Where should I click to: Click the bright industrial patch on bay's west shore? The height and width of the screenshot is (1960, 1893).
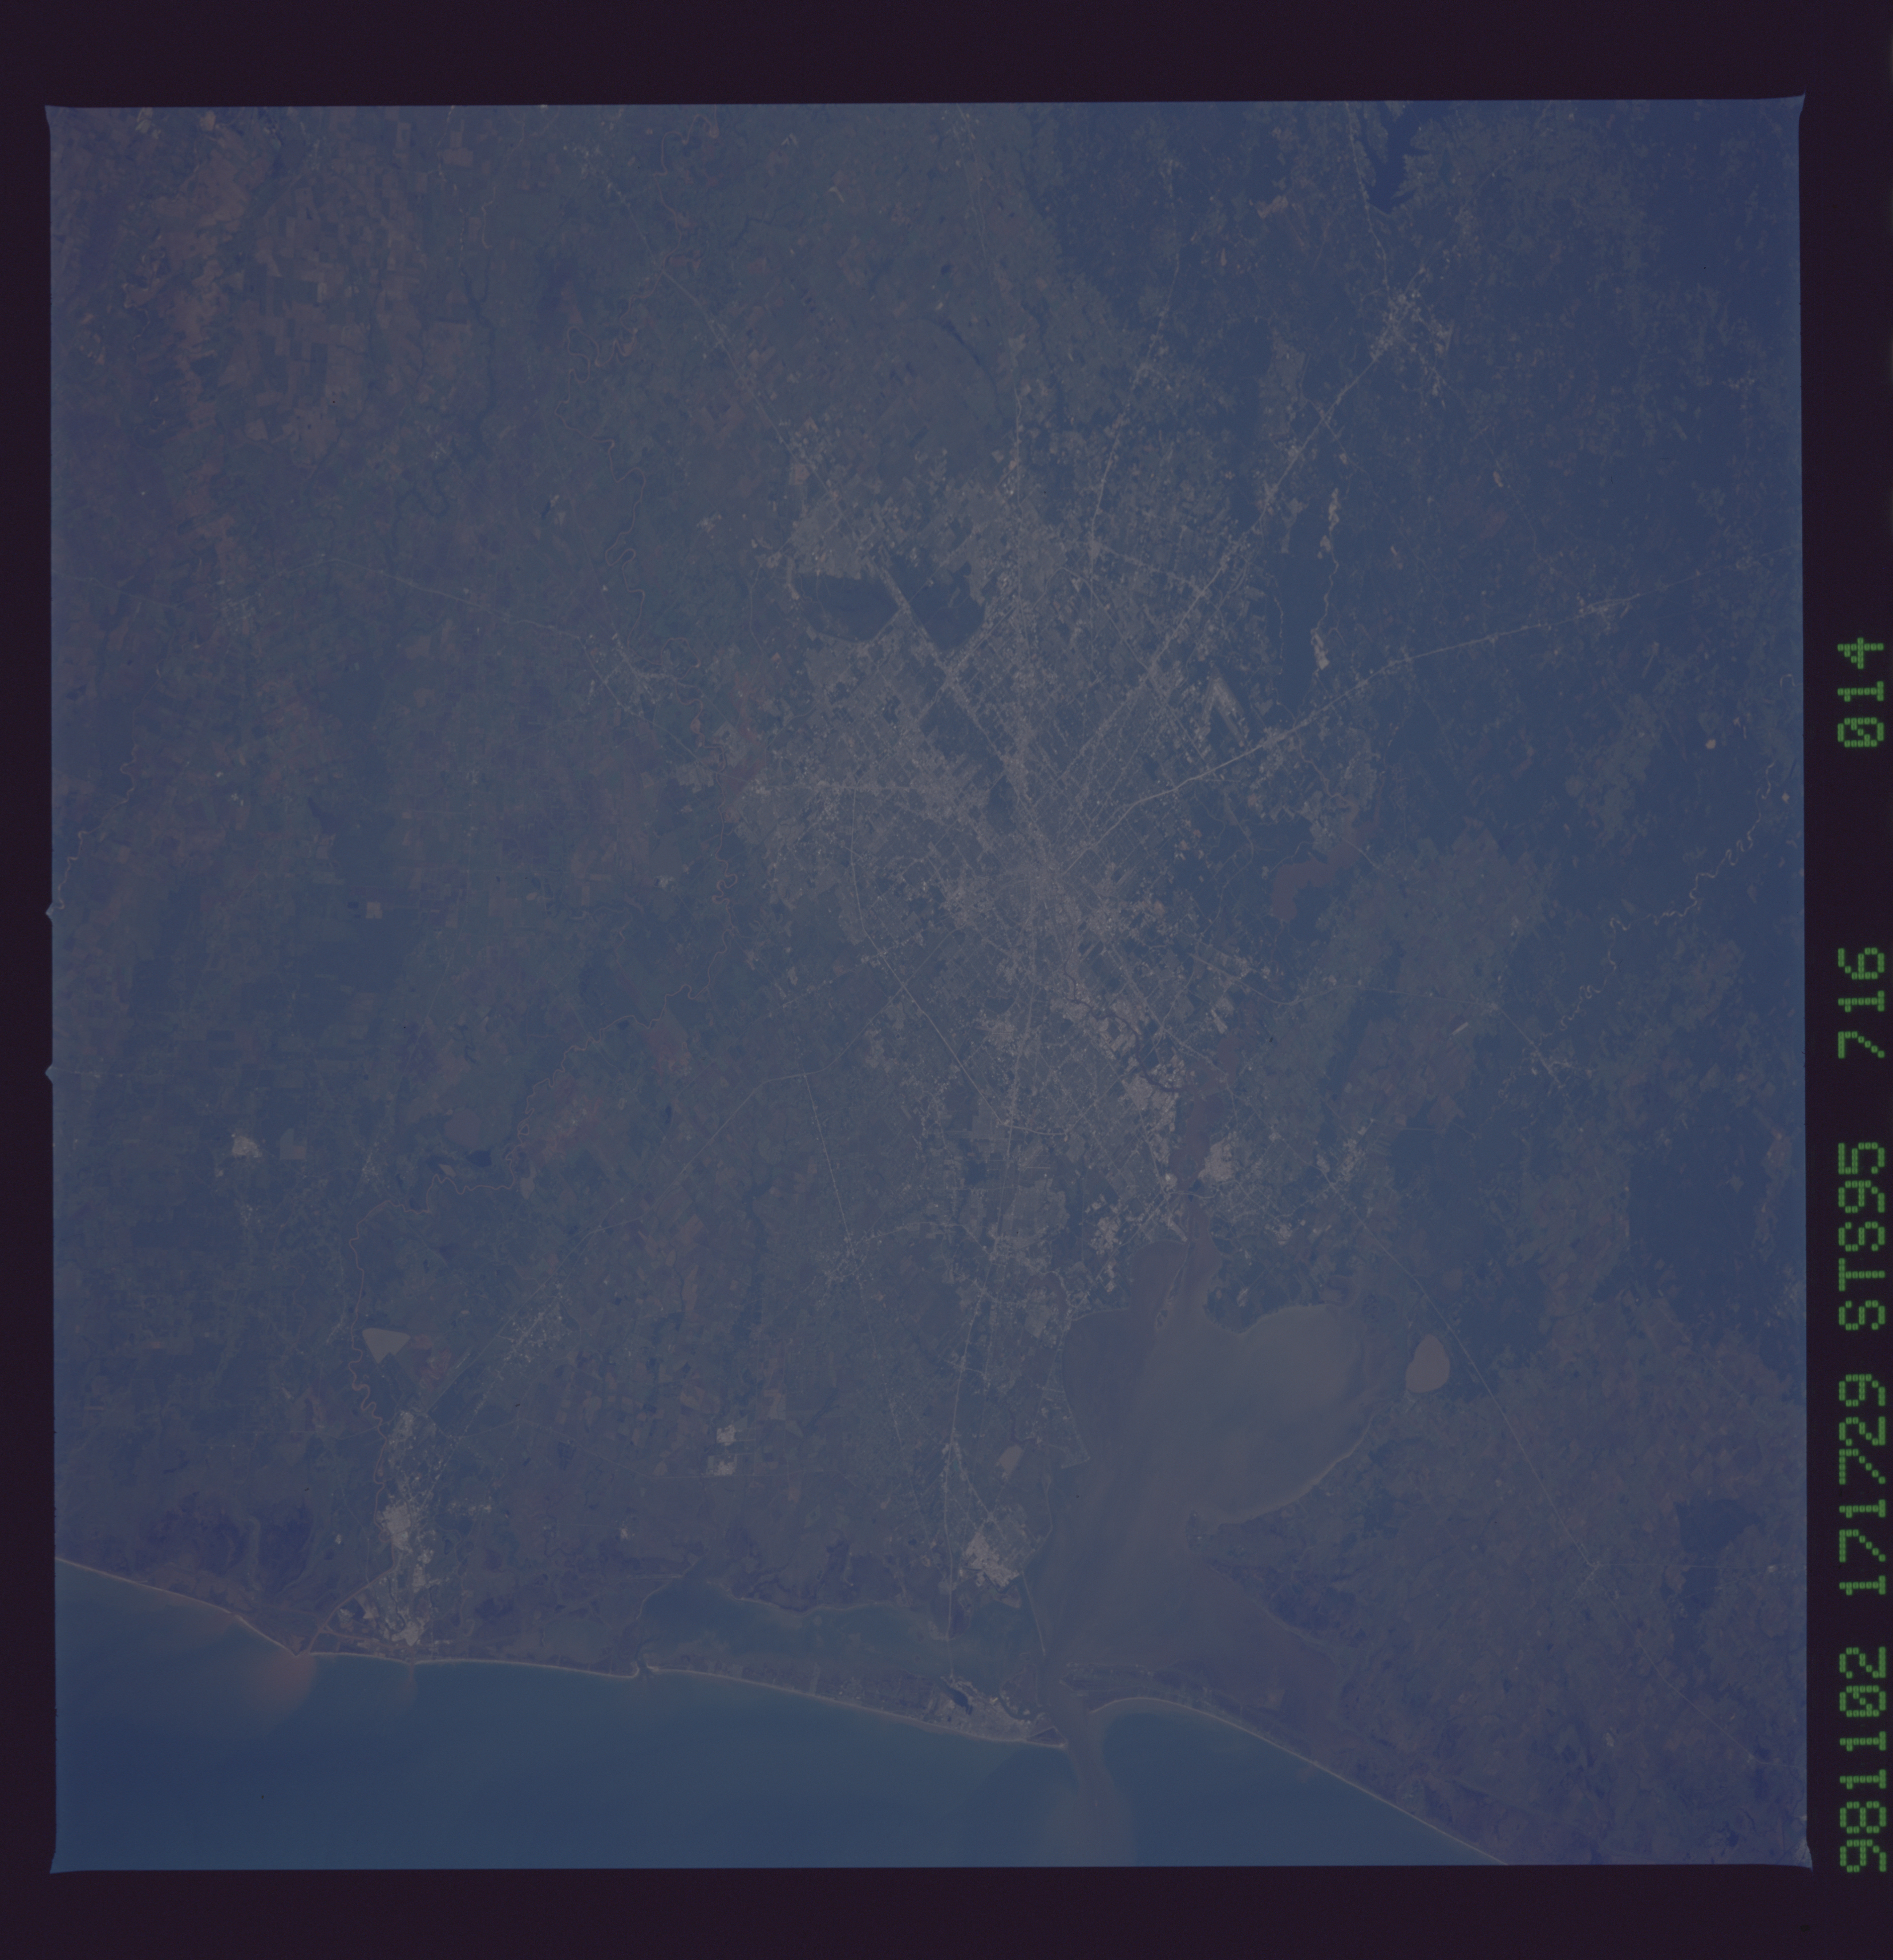click(991, 1562)
